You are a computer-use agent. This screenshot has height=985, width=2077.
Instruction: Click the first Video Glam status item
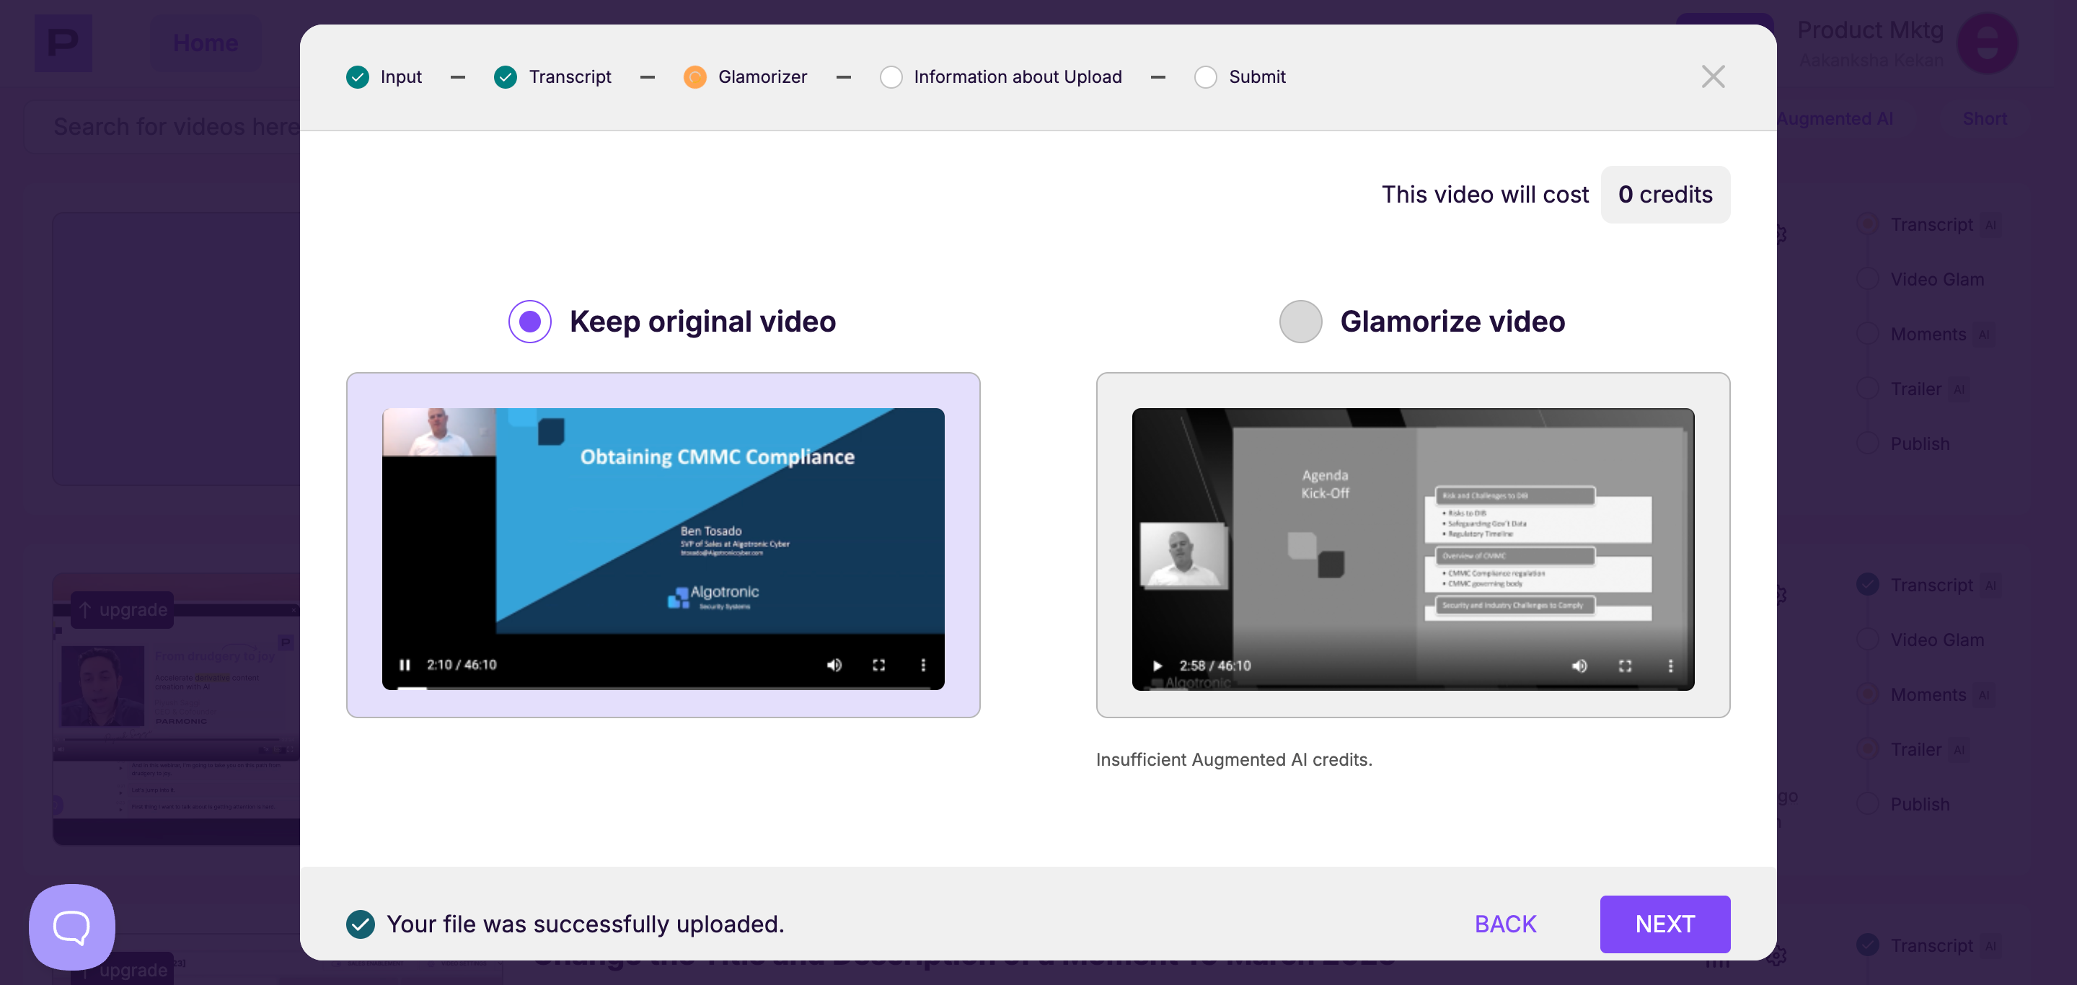tap(1921, 279)
